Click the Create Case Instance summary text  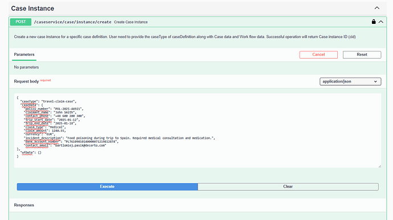130,22
